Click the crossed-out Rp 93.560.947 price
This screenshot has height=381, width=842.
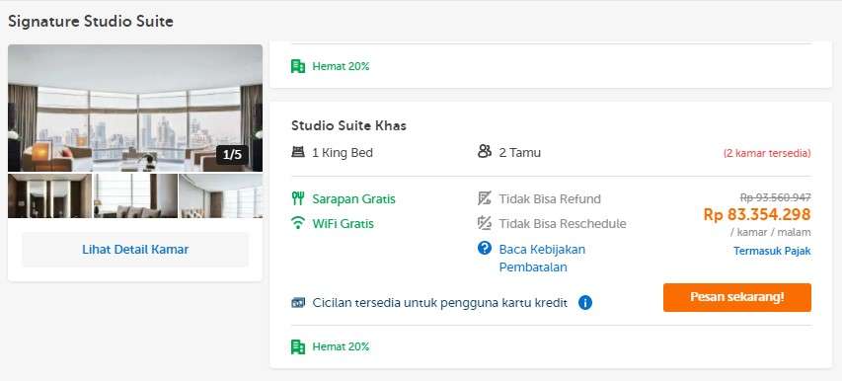click(x=776, y=197)
